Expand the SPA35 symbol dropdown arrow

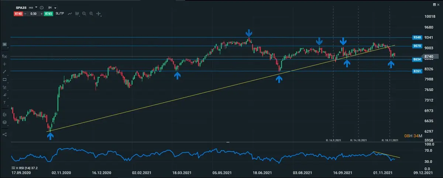coord(36,7)
